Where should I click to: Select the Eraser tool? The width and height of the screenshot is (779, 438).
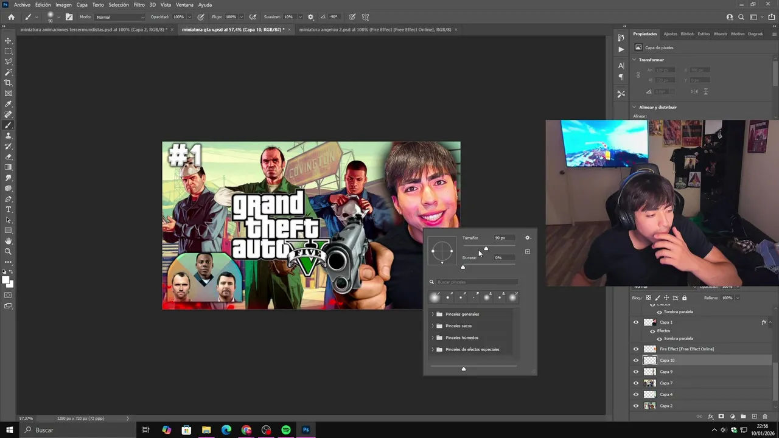pos(9,157)
